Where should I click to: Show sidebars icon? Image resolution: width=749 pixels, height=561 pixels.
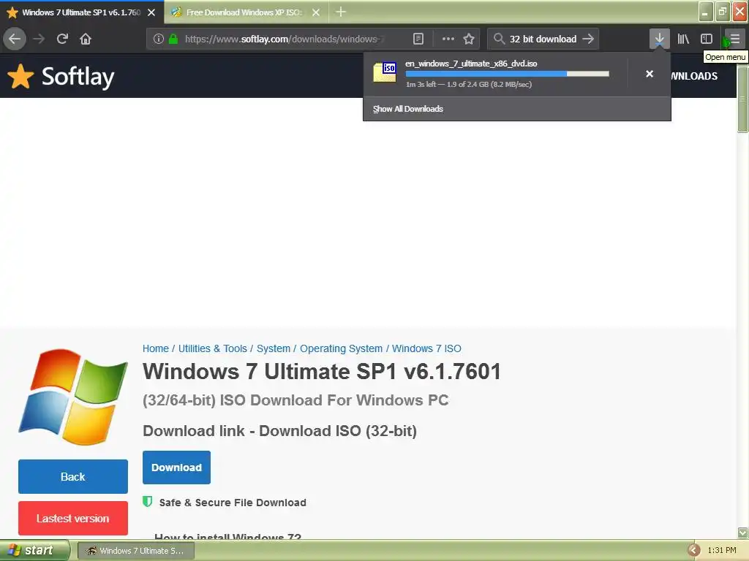[707, 39]
